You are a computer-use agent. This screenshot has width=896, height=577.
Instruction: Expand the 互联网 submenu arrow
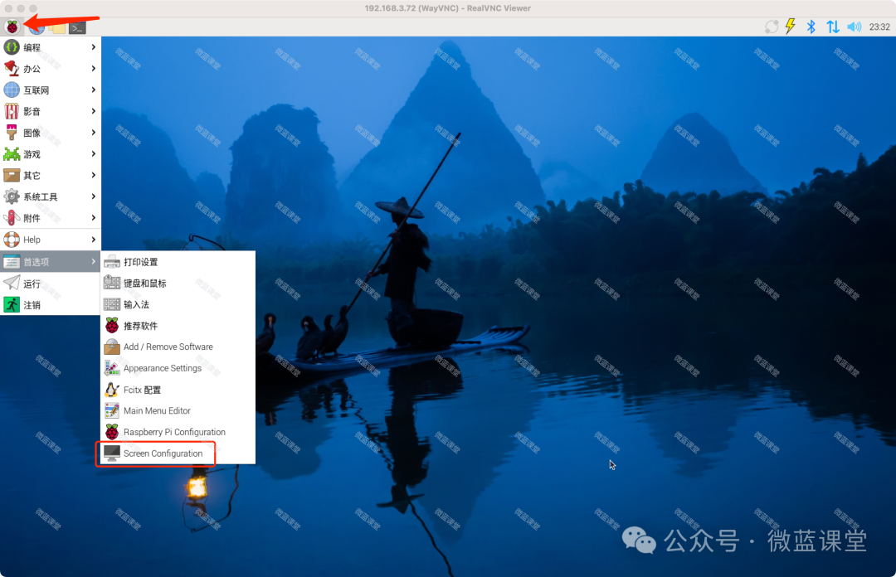point(93,90)
